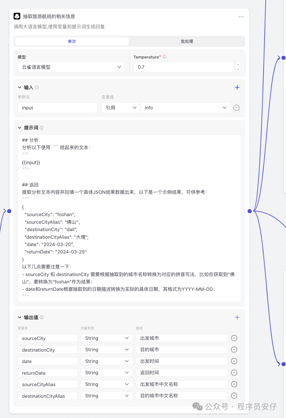Edit the 出发城市 description field

pos(182,338)
